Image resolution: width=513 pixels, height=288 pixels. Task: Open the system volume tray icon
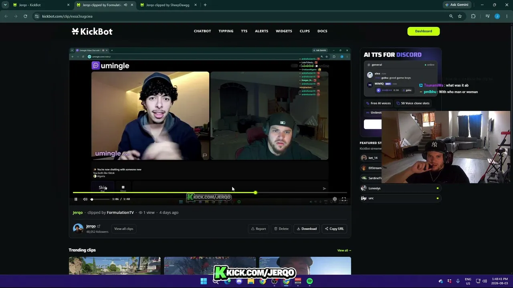click(x=485, y=281)
